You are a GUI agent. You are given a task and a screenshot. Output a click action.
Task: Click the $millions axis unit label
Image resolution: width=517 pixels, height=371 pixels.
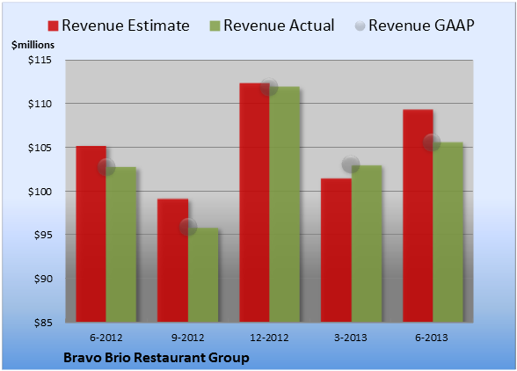point(33,45)
